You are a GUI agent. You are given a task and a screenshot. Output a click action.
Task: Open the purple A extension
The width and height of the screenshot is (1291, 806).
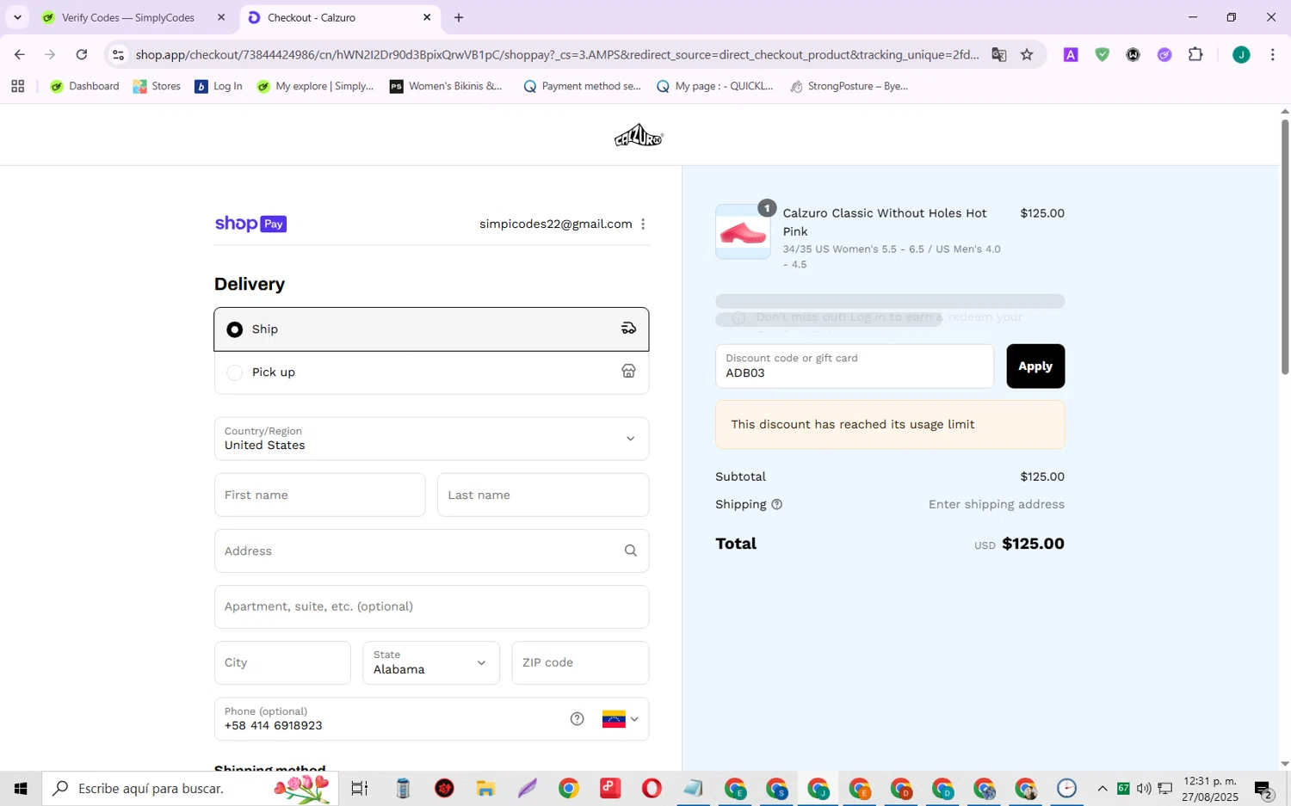tap(1071, 54)
